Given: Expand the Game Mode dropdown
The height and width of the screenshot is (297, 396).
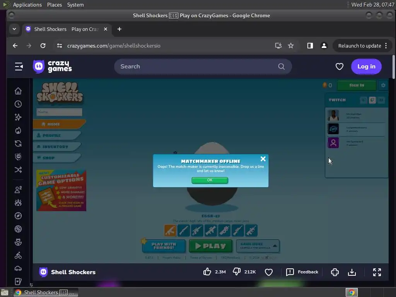Looking at the screenshot, I should pos(258,246).
